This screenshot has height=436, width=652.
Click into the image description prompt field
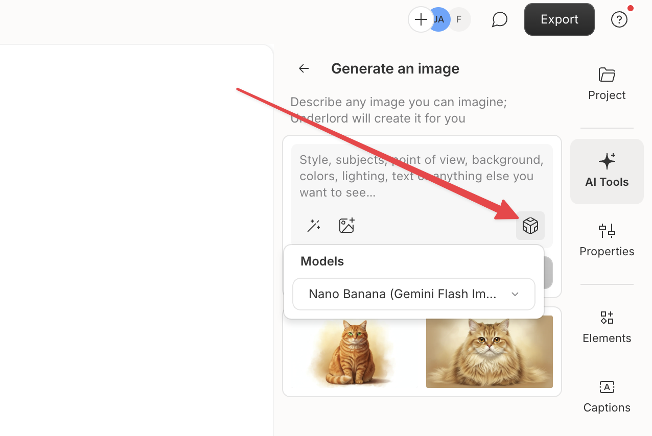(x=421, y=176)
